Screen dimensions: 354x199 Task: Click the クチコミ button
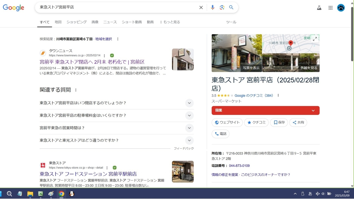256,122
